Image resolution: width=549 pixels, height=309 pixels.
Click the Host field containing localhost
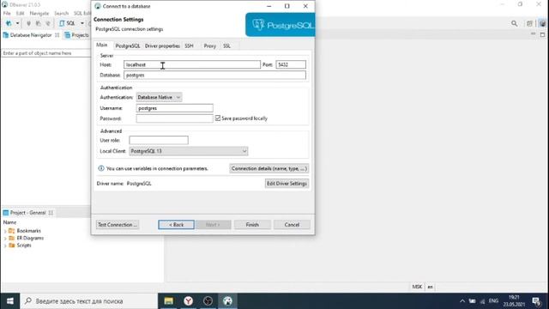(192, 65)
